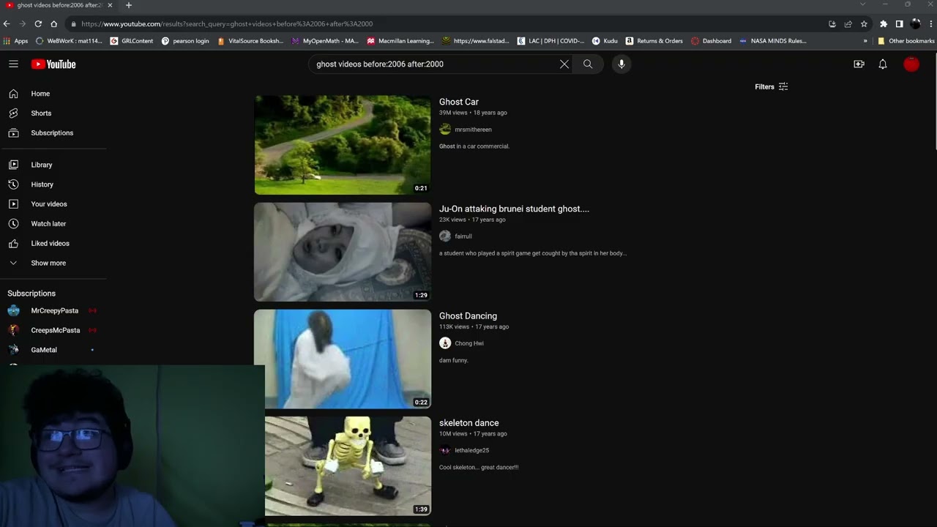
Task: Open the Chong Hwi channel
Action: click(469, 343)
